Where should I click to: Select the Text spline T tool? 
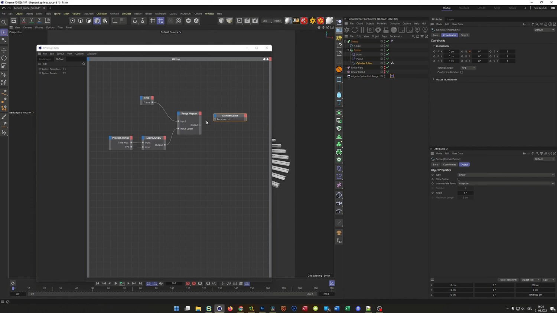click(x=339, y=103)
